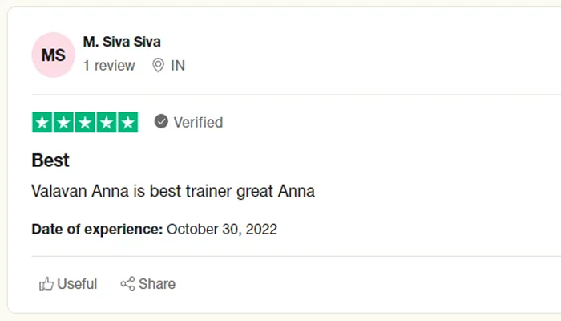This screenshot has height=321, width=561.
Task: Click the second green rating star
Action: [63, 123]
